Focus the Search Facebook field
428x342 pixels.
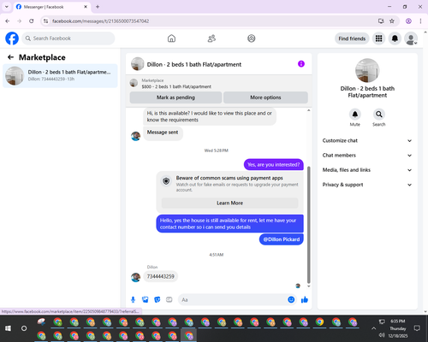pyautogui.click(x=68, y=38)
